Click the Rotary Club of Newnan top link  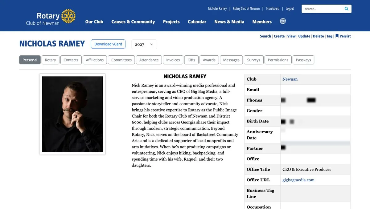[246, 9]
